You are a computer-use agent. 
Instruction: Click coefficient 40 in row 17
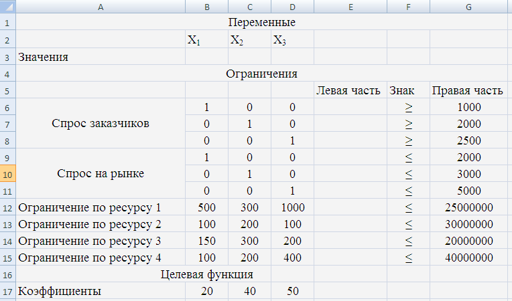(x=249, y=291)
